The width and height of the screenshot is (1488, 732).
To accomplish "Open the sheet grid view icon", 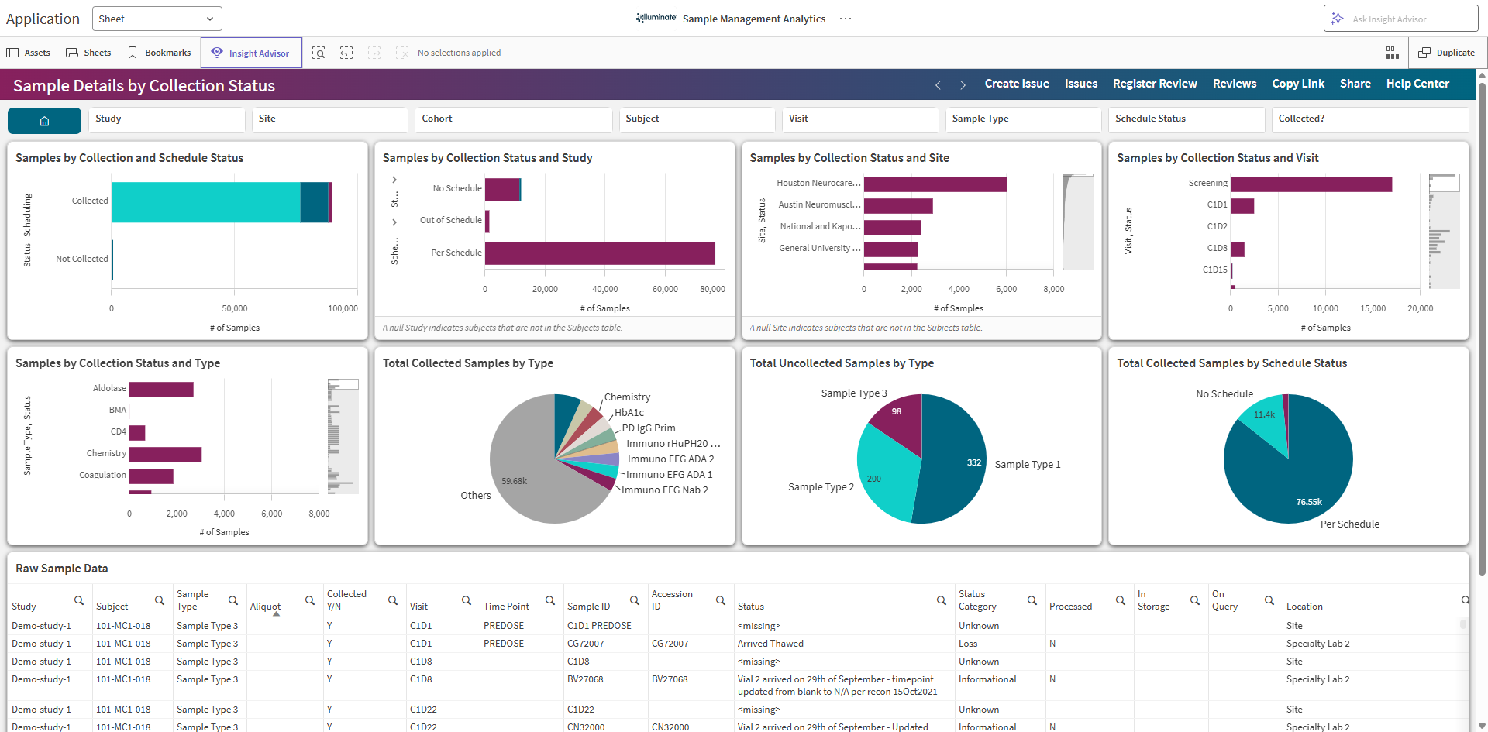I will pos(1392,53).
